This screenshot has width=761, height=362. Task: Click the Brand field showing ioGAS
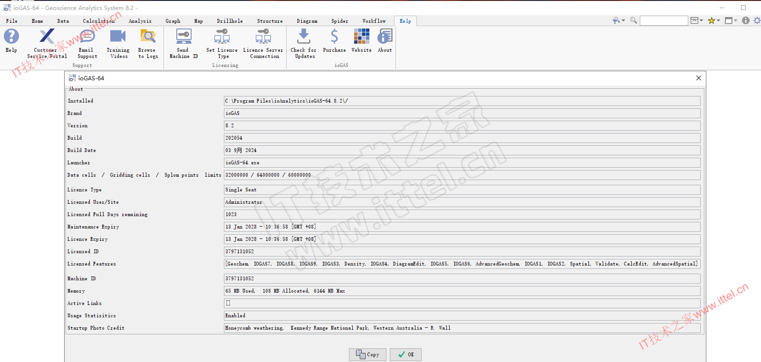462,113
